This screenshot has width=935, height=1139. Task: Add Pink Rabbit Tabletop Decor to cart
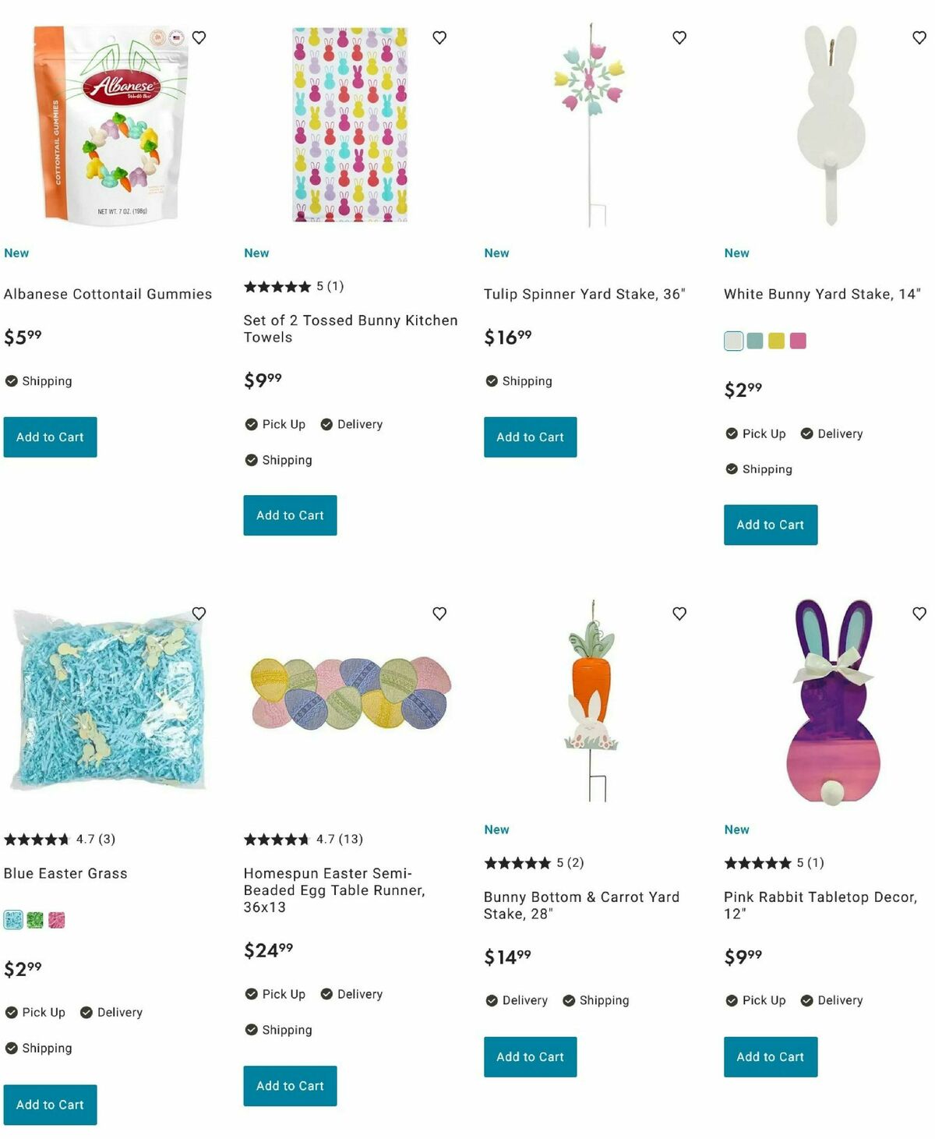point(770,1057)
